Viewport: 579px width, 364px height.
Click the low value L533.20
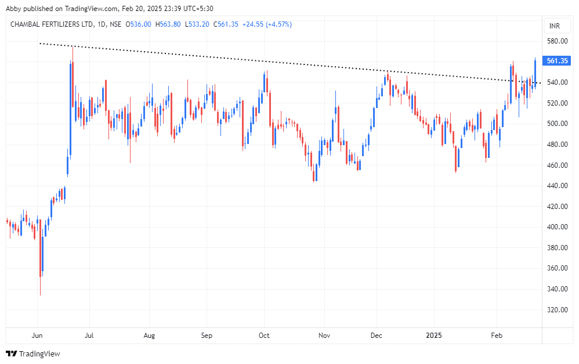coord(197,24)
